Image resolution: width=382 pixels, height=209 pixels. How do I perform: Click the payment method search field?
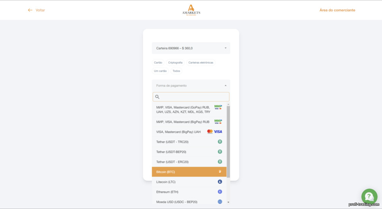click(191, 97)
